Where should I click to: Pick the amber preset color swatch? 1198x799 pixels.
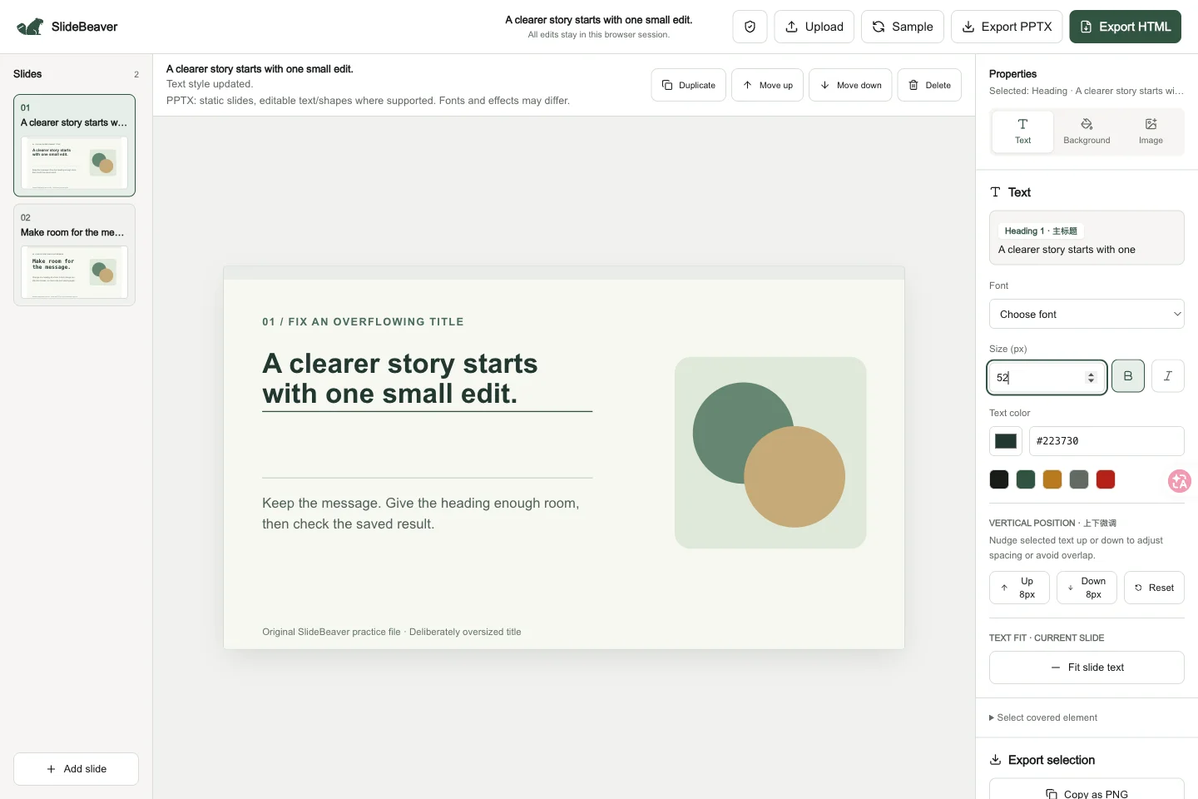point(1052,479)
